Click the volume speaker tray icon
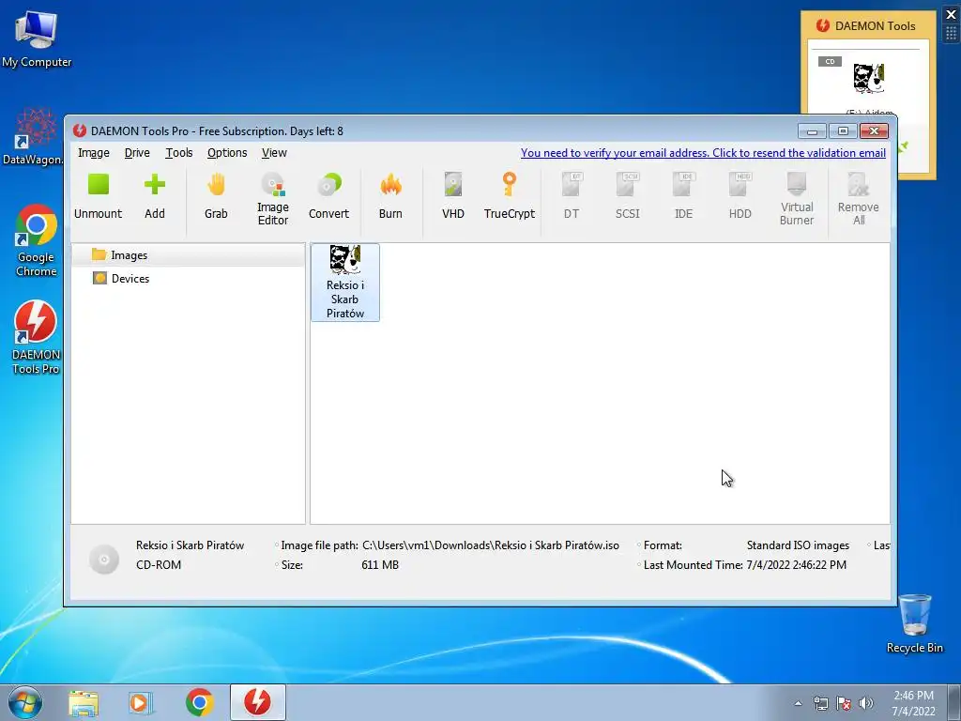The width and height of the screenshot is (961, 721). (x=865, y=703)
